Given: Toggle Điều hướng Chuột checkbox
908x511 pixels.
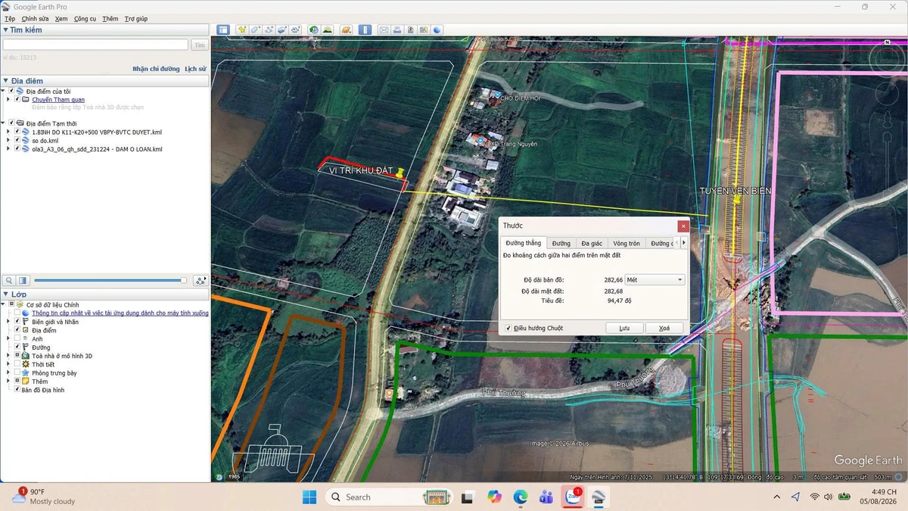Looking at the screenshot, I should (508, 328).
